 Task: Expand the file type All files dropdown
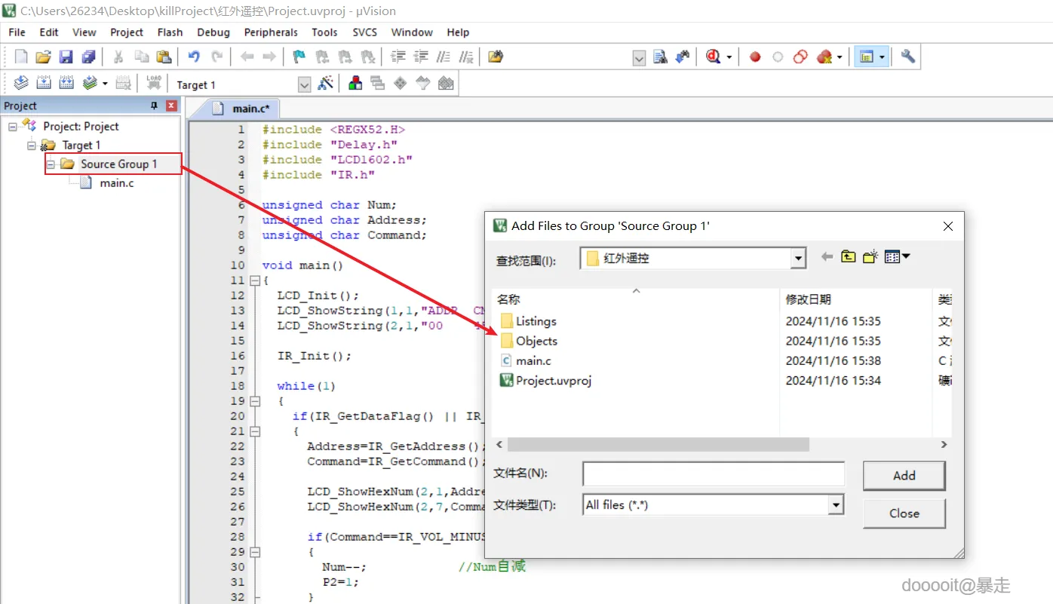(x=835, y=504)
